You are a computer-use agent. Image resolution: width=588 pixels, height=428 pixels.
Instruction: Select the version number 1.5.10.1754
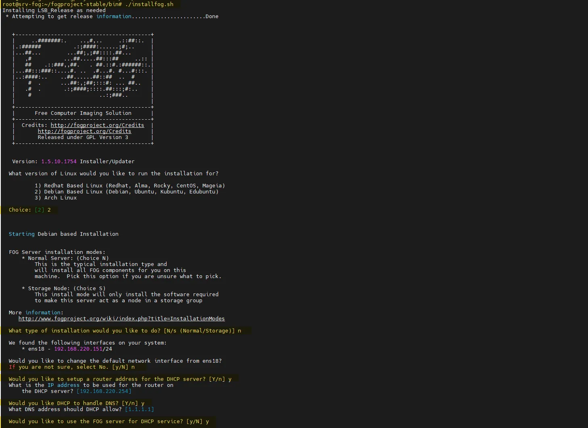click(59, 162)
